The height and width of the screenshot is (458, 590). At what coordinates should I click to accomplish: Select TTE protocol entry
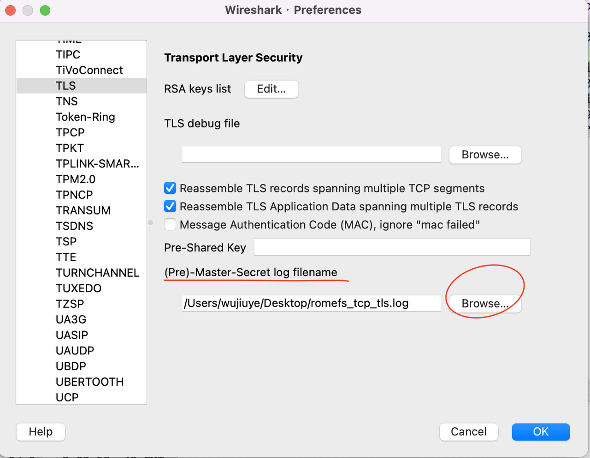pos(82,257)
